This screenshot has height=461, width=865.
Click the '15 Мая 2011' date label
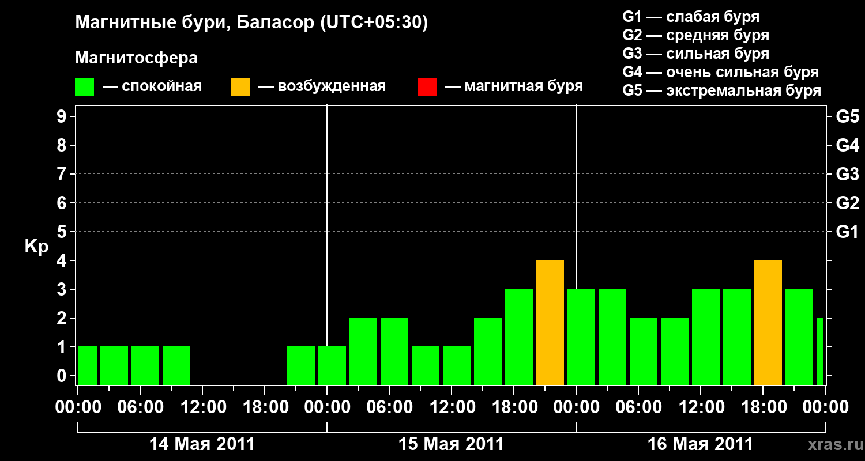(x=452, y=444)
